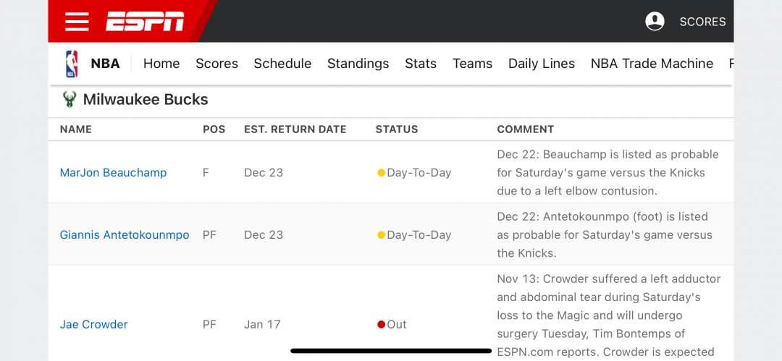Open MarJon Beauchamp player link
This screenshot has height=361, width=782.
(113, 173)
